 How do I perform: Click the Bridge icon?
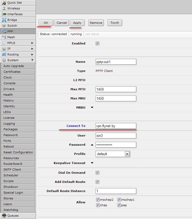pyautogui.click(x=4, y=20)
